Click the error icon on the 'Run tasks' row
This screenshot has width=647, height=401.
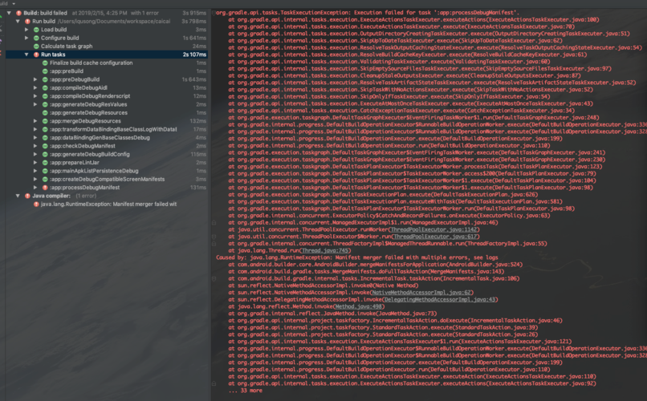coord(36,55)
